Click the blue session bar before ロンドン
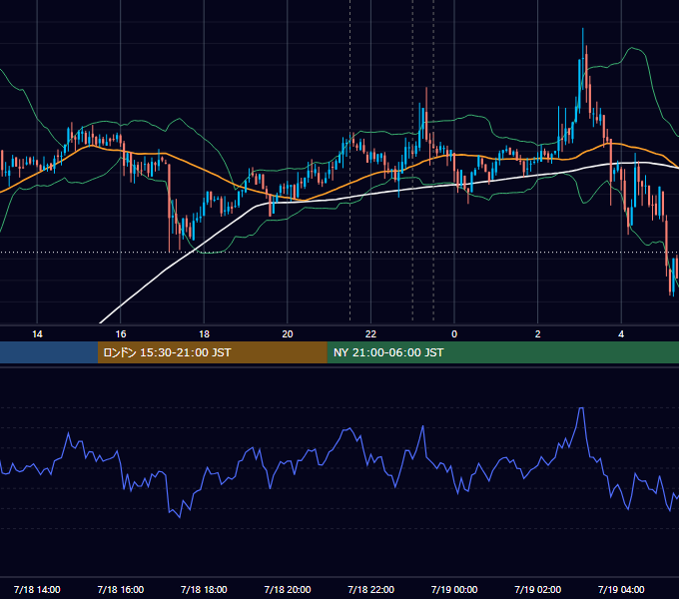The width and height of the screenshot is (679, 599). 49,352
